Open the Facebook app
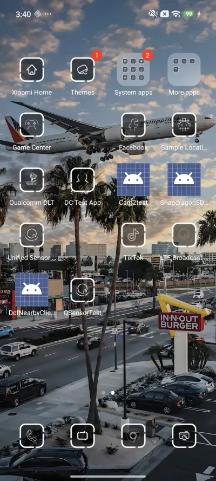Image resolution: width=216 pixels, height=481 pixels. click(x=133, y=125)
